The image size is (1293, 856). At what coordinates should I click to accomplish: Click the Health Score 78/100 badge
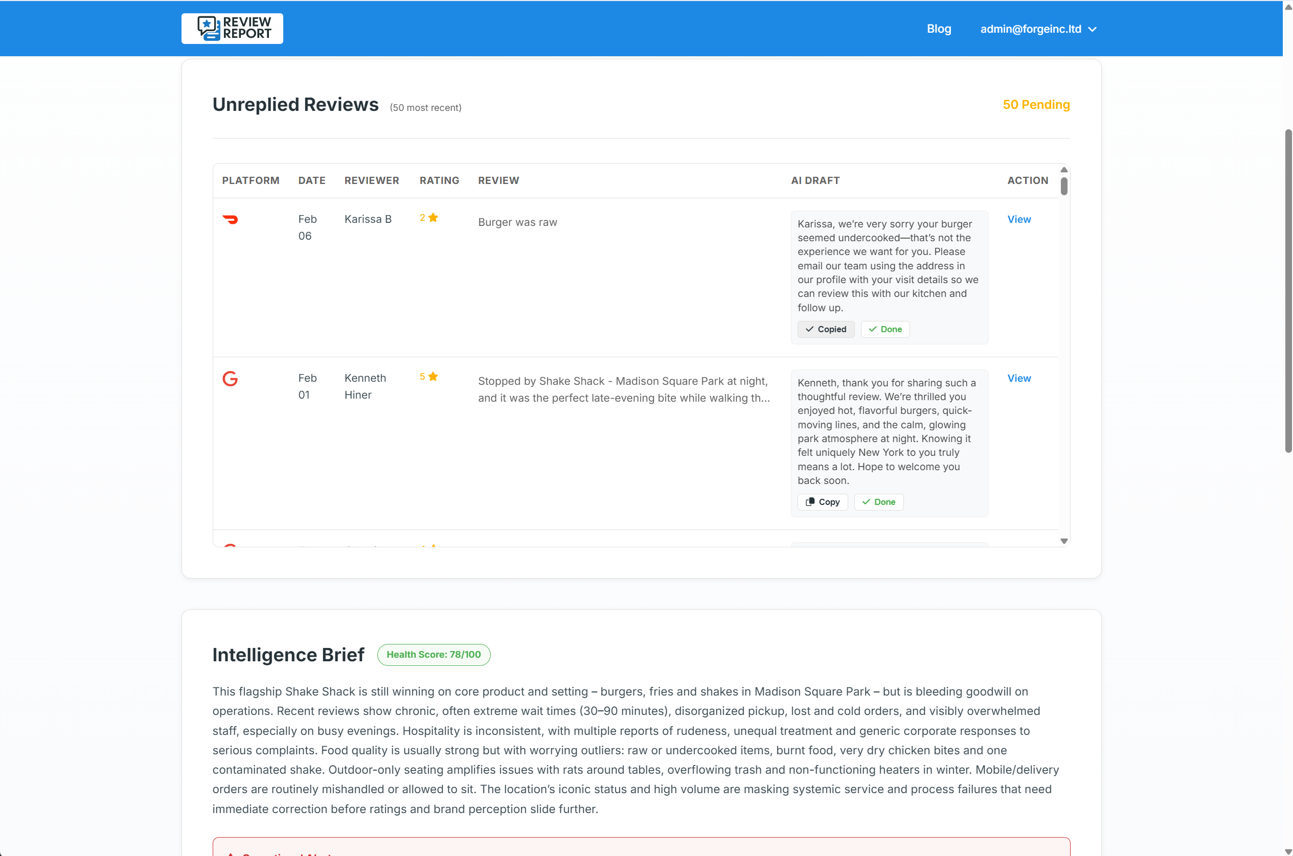pos(434,654)
